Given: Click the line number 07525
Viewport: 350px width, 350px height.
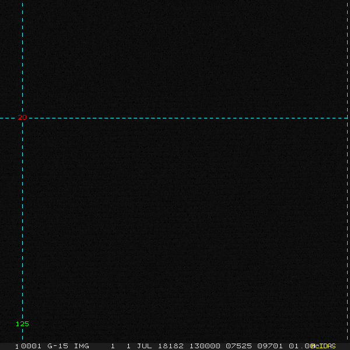Looking at the screenshot, I should coord(239,346).
